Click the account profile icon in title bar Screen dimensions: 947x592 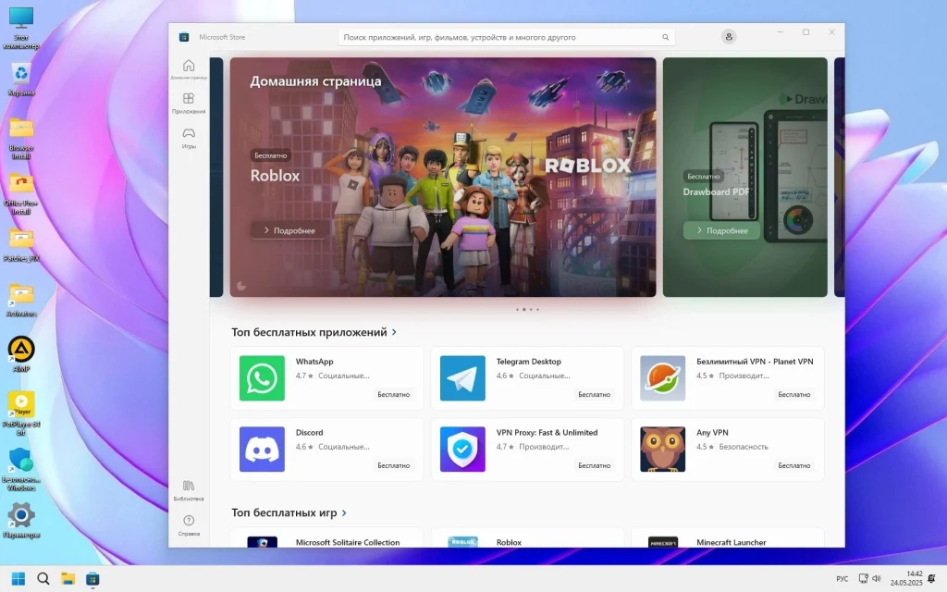pos(729,36)
